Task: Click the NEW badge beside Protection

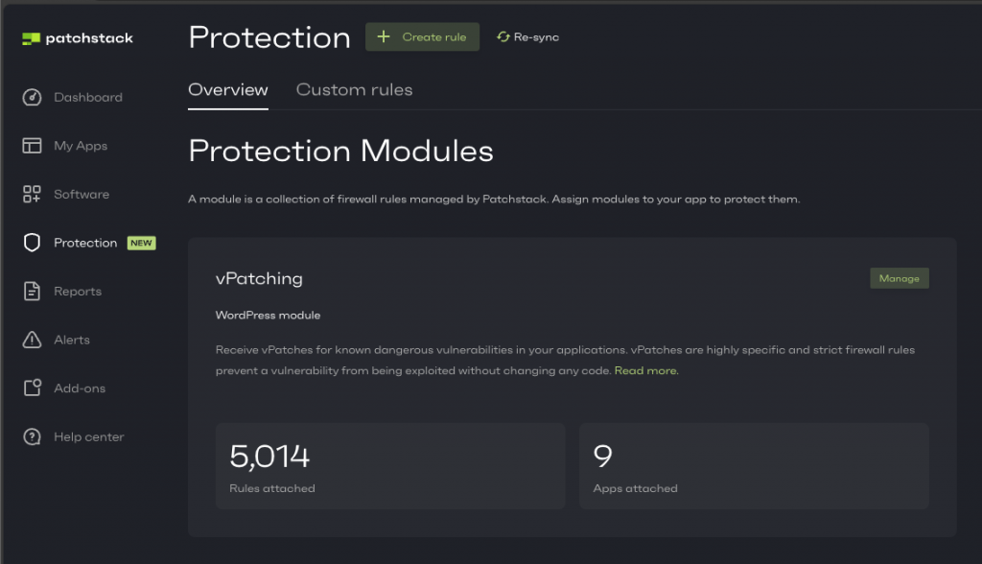Action: [x=142, y=244]
